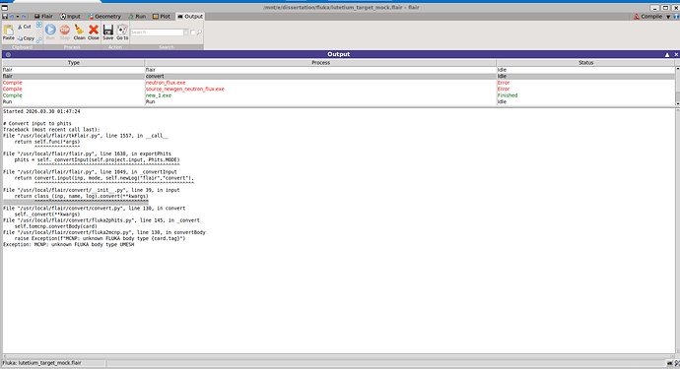Close the Output panel with its X

click(676, 54)
